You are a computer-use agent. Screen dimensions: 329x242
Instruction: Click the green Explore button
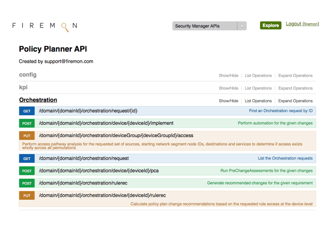pyautogui.click(x=270, y=25)
